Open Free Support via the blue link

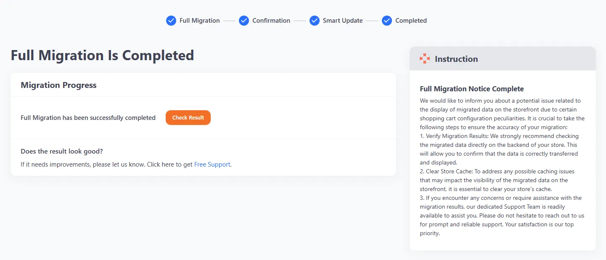(x=212, y=164)
